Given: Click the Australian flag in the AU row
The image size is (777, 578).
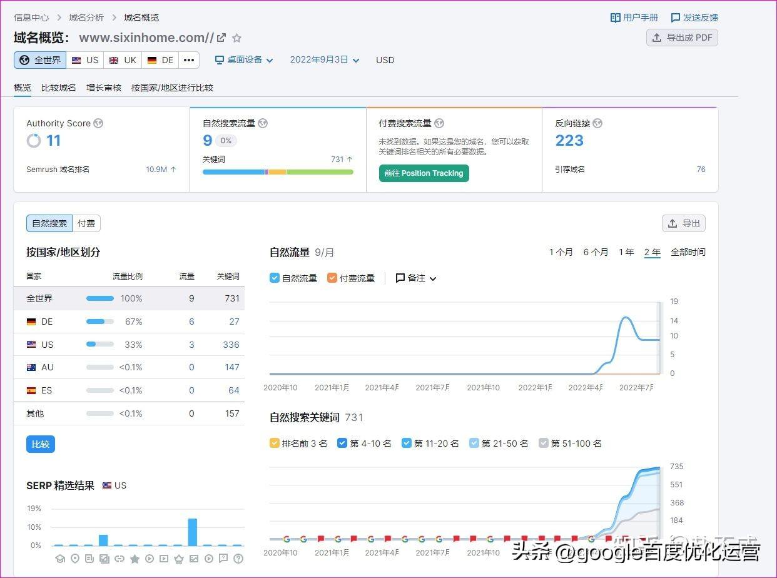Looking at the screenshot, I should (x=31, y=367).
